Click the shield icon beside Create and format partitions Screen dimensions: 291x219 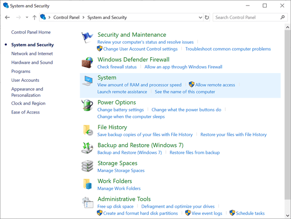coord(100,213)
